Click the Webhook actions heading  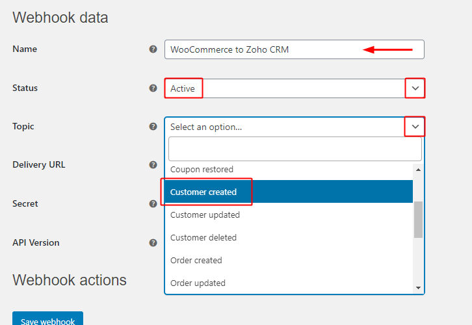pos(70,280)
